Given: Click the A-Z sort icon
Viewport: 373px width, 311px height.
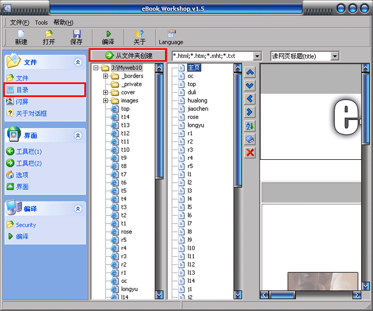Looking at the screenshot, I should click(250, 126).
